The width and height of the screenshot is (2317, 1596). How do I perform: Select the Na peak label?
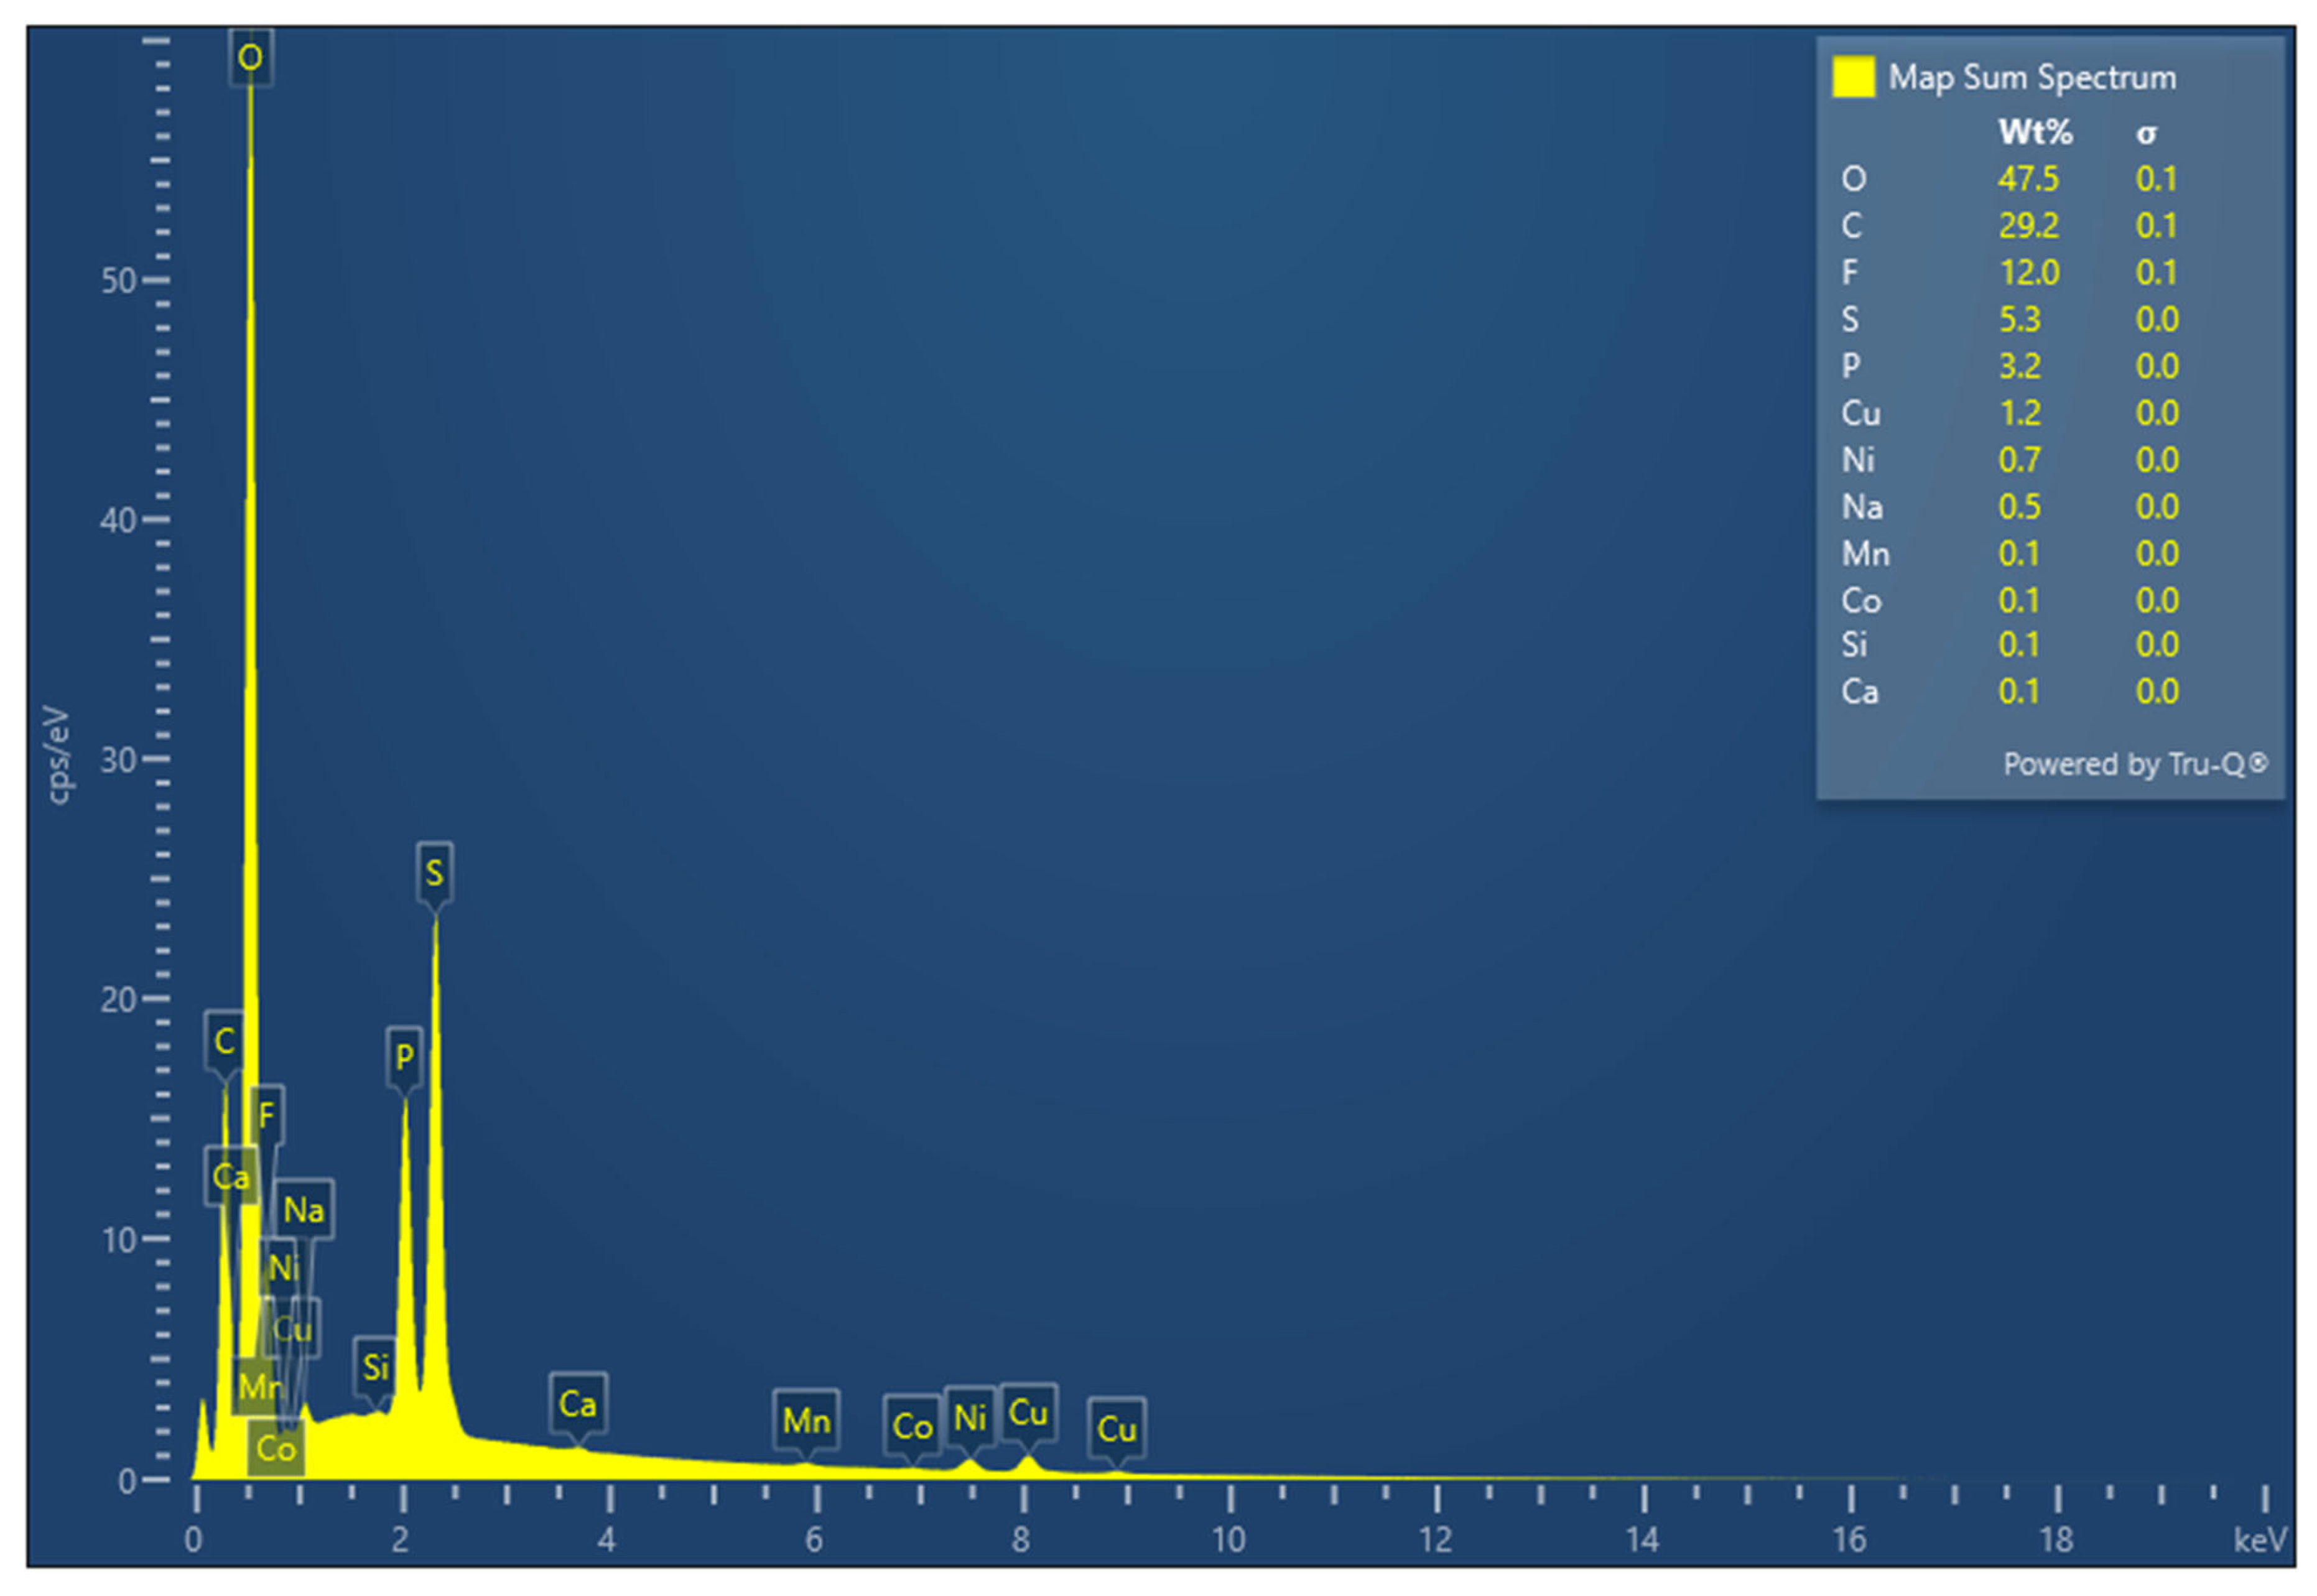303,1210
